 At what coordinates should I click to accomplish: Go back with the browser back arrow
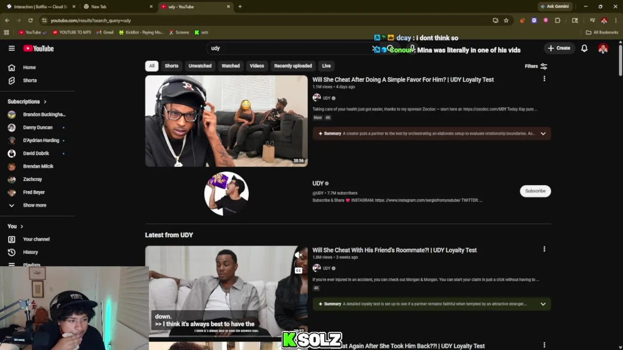click(7, 20)
